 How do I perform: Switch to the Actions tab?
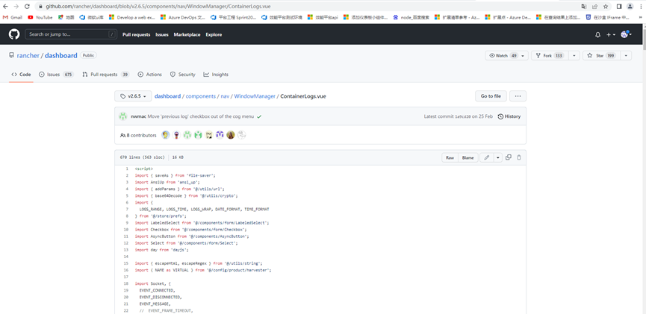149,75
